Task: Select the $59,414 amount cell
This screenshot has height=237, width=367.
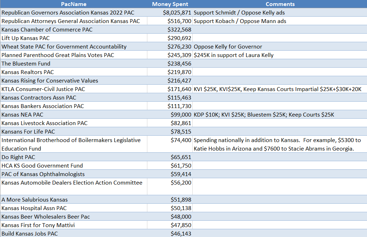Action: (x=170, y=174)
